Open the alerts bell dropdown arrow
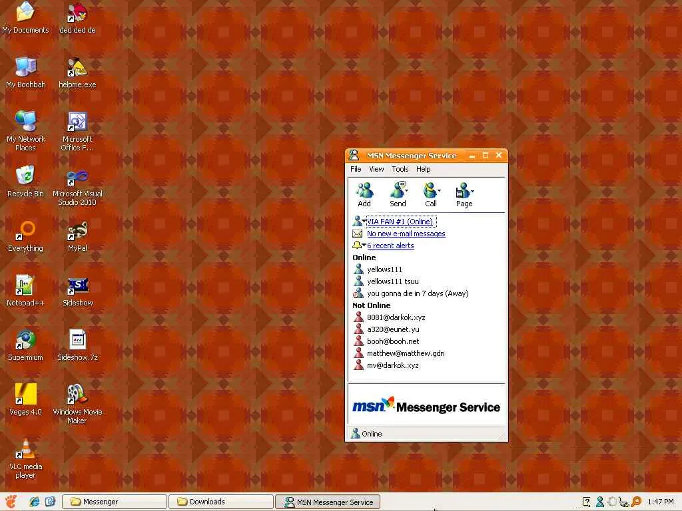 coord(364,245)
